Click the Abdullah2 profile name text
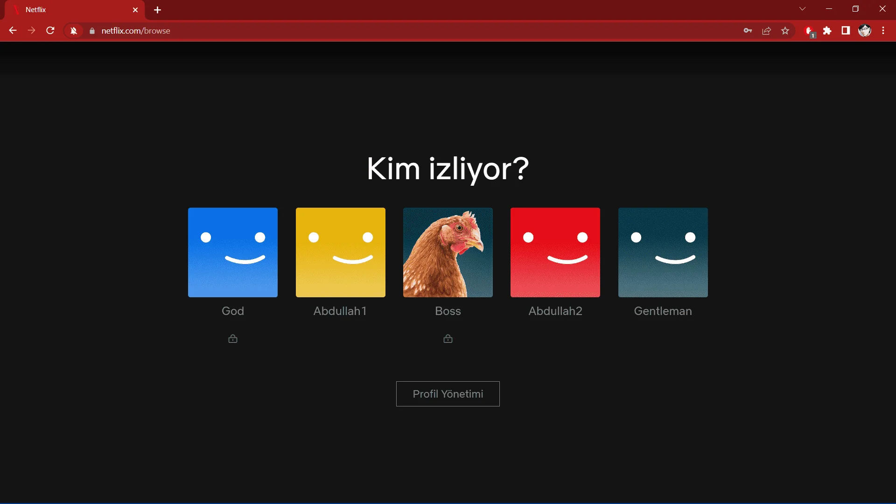The height and width of the screenshot is (504, 896). 555,311
